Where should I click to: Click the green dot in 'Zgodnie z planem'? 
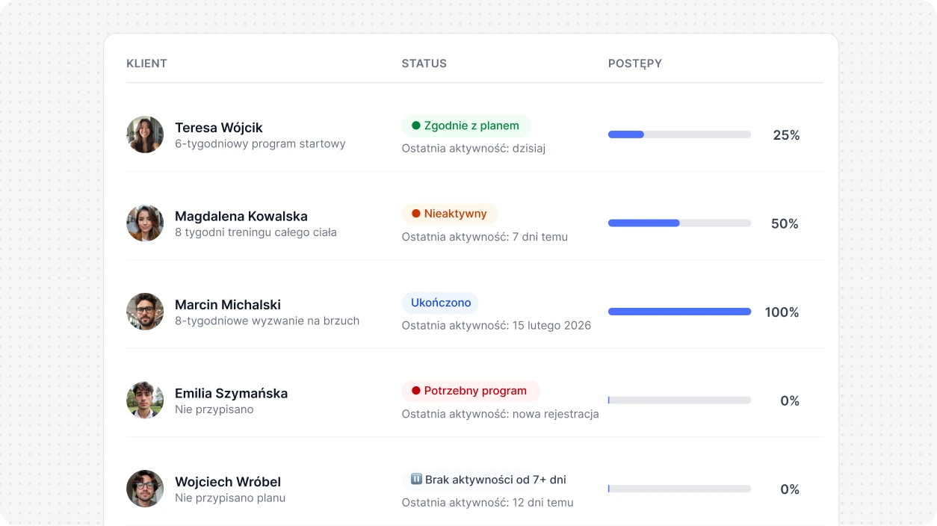pos(416,126)
